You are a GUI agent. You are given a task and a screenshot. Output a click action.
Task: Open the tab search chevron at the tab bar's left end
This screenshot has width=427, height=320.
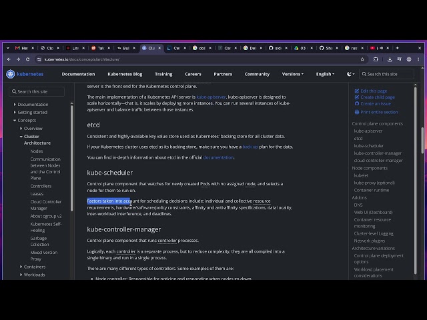pyautogui.click(x=8, y=48)
